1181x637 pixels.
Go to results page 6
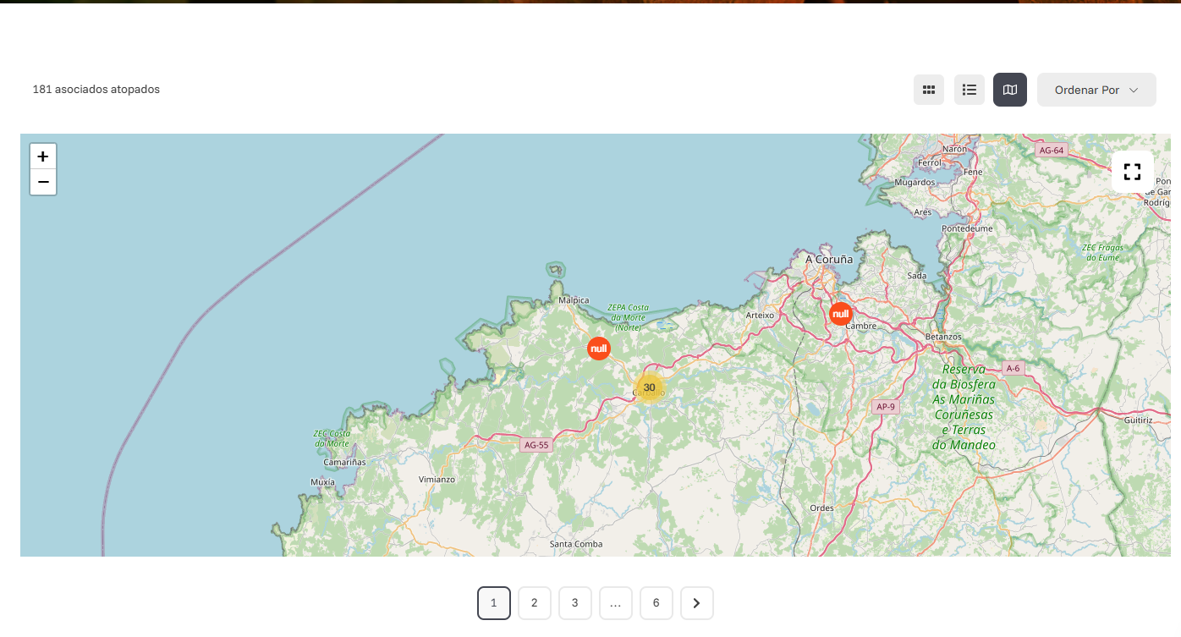point(656,603)
